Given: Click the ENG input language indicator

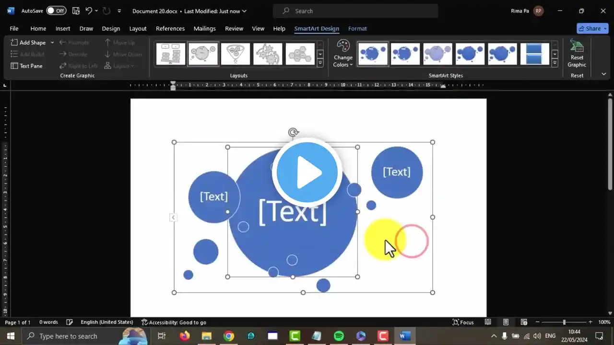Looking at the screenshot, I should [x=550, y=336].
